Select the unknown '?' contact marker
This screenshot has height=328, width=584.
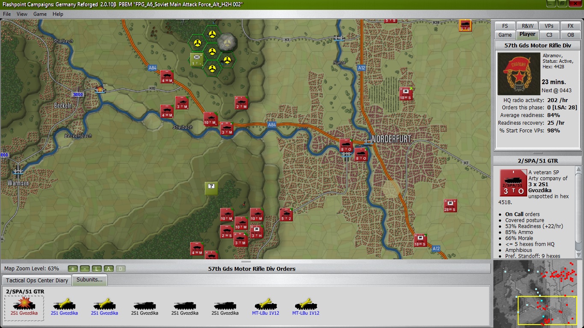coord(211,188)
